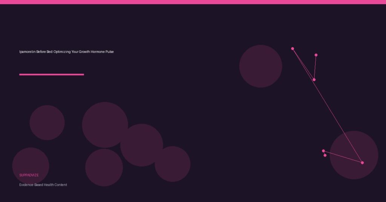The height and width of the screenshot is (202, 386).
Task: Click the Ipamorelin Before Bed title text
Action: click(66, 52)
